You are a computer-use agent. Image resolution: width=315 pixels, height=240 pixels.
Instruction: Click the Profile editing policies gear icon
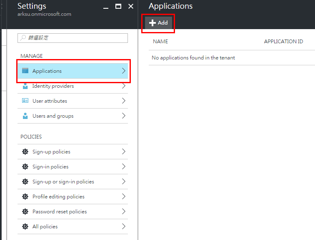coord(25,197)
